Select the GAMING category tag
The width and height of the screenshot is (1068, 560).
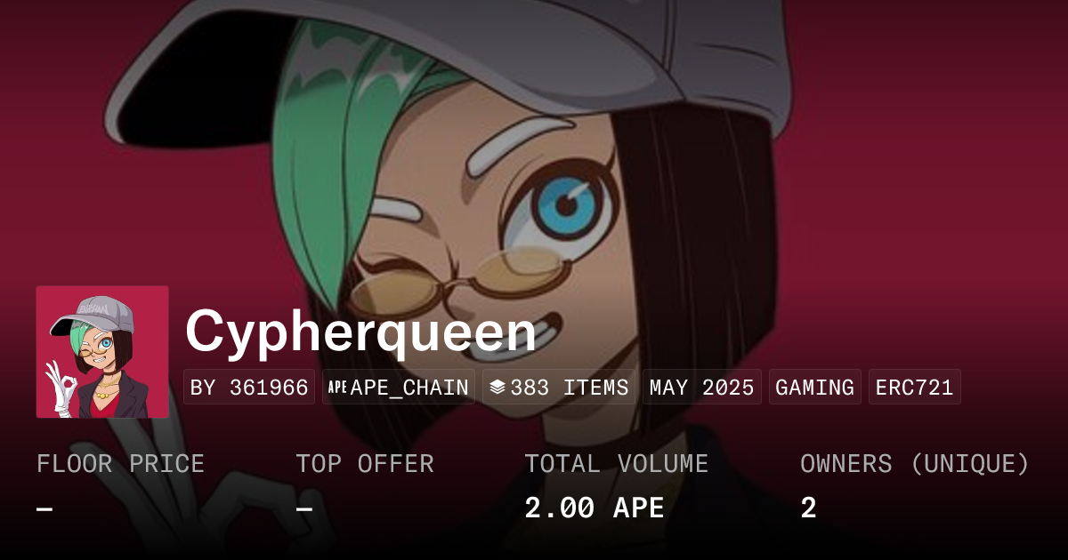point(815,388)
